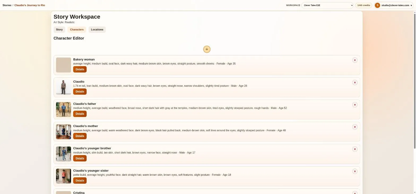Switch to the Story tab
Screen dimensions: 416x194
59,30
